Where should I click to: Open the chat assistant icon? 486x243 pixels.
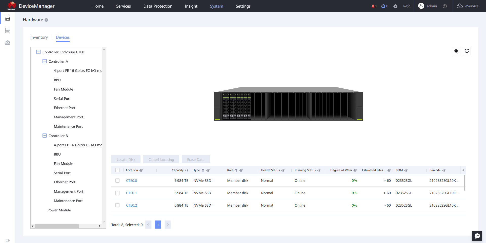tap(477, 236)
